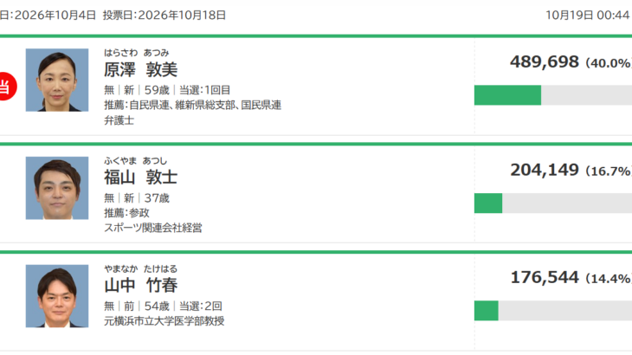Click the 推薦:自民県連 endorsement line
The height and width of the screenshot is (355, 632).
193,105
